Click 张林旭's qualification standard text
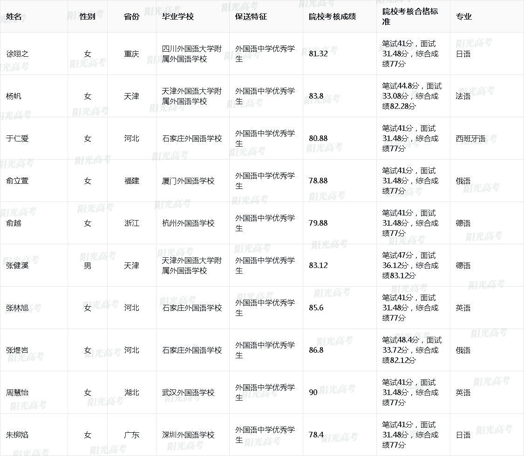 coord(410,308)
